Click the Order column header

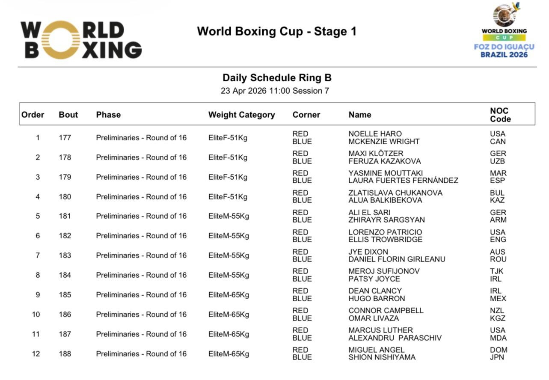[33, 115]
